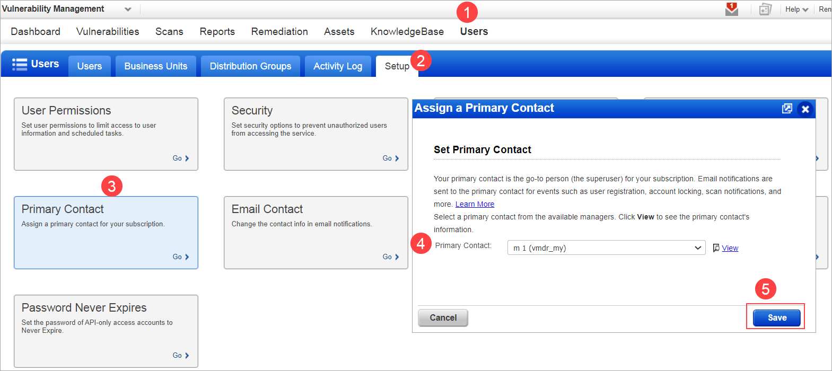
Task: Select the Setup tab
Action: 397,66
